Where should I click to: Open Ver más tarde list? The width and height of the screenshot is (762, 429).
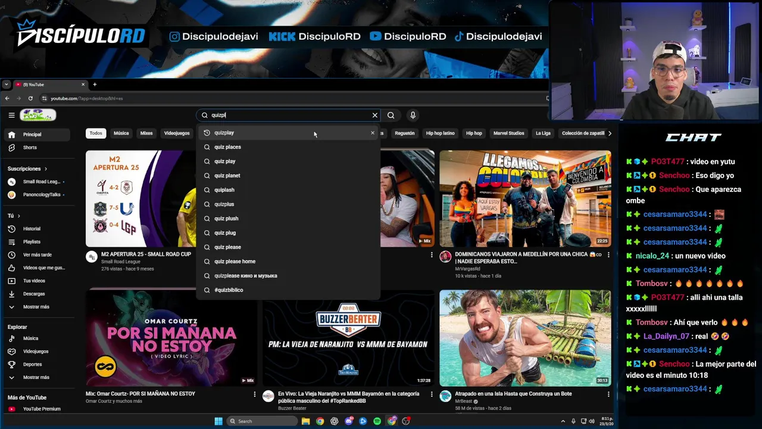point(36,255)
